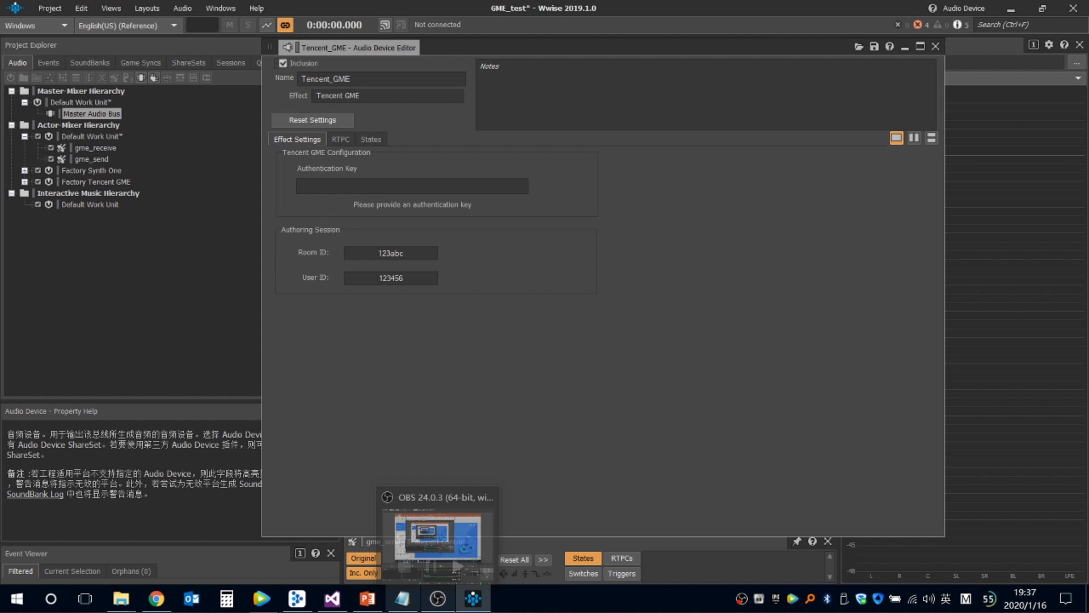Screen dimensions: 1089x613
Task: Toggle inclusion of Factory Tencent GME object
Action: [x=37, y=181]
